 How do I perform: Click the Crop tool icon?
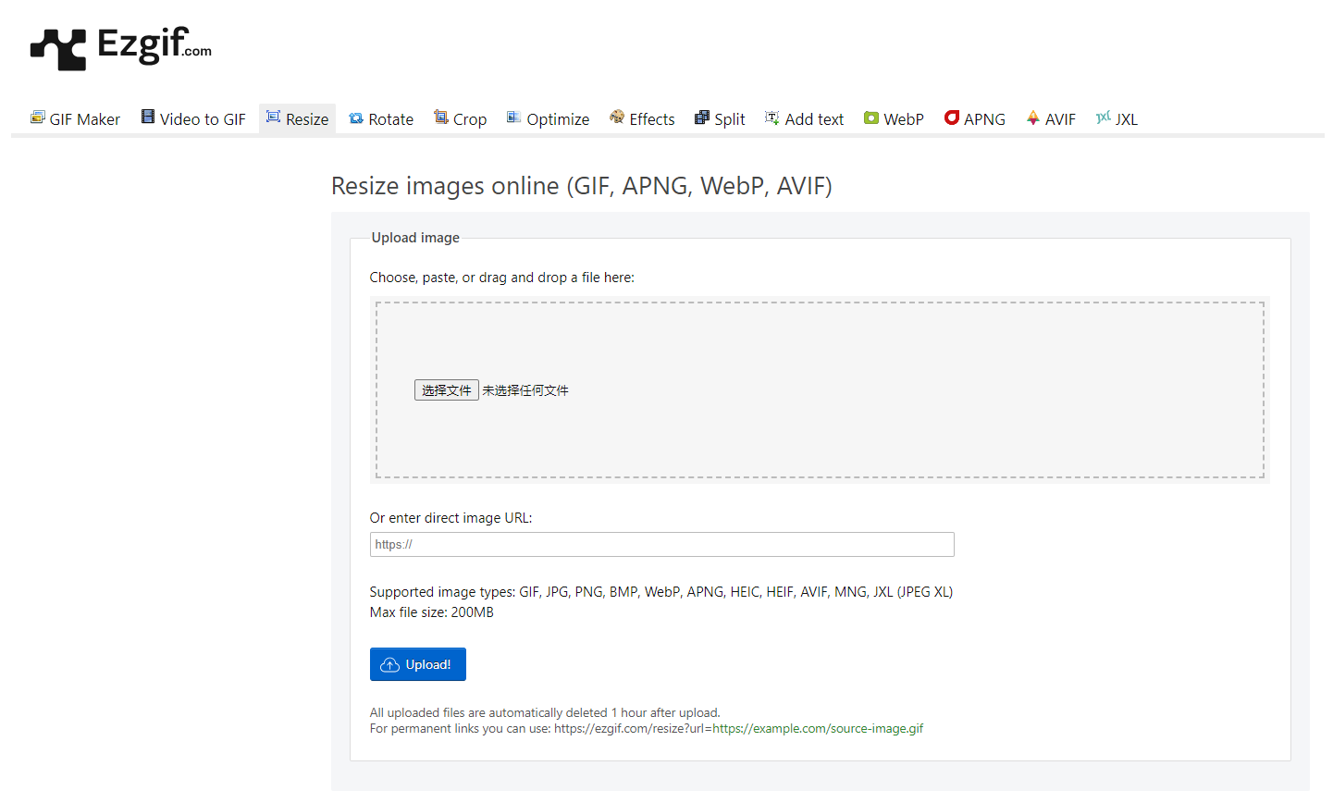pos(441,117)
